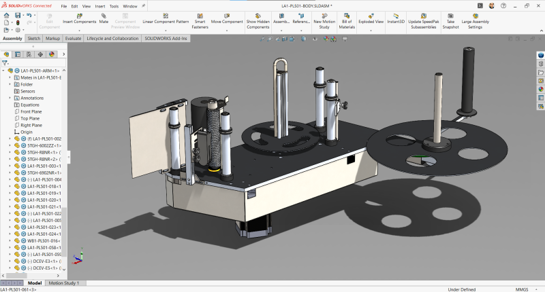This screenshot has width=545, height=292.
Task: Switch to the Evaluate tab
Action: (74, 39)
